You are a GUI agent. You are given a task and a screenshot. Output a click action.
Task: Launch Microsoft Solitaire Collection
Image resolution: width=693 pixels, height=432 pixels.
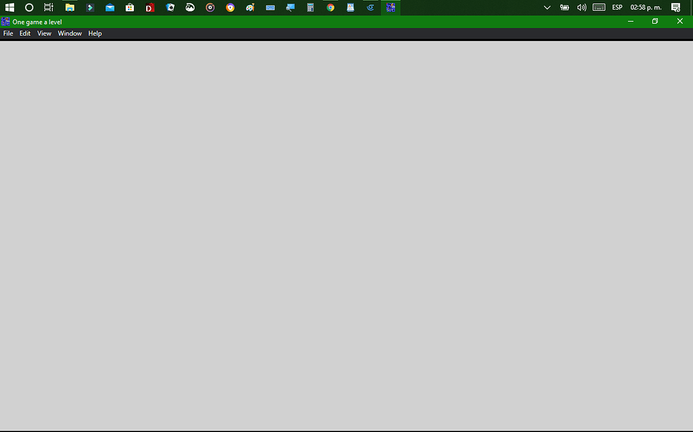(170, 7)
